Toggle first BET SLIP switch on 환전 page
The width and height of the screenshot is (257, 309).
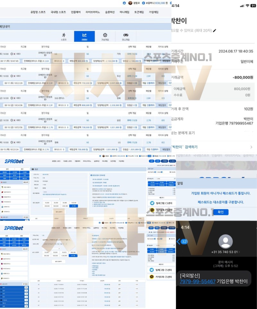tap(155, 172)
